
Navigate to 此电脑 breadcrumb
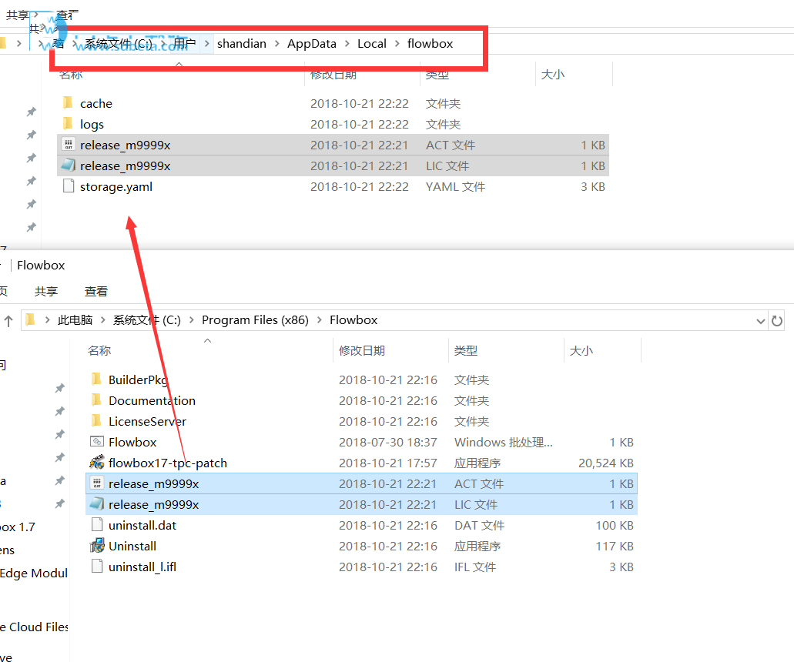point(75,320)
